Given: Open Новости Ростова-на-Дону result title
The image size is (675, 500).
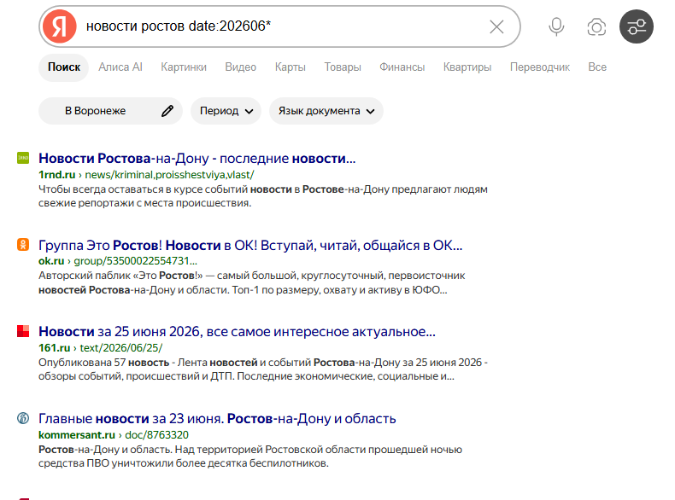Looking at the screenshot, I should point(197,158).
